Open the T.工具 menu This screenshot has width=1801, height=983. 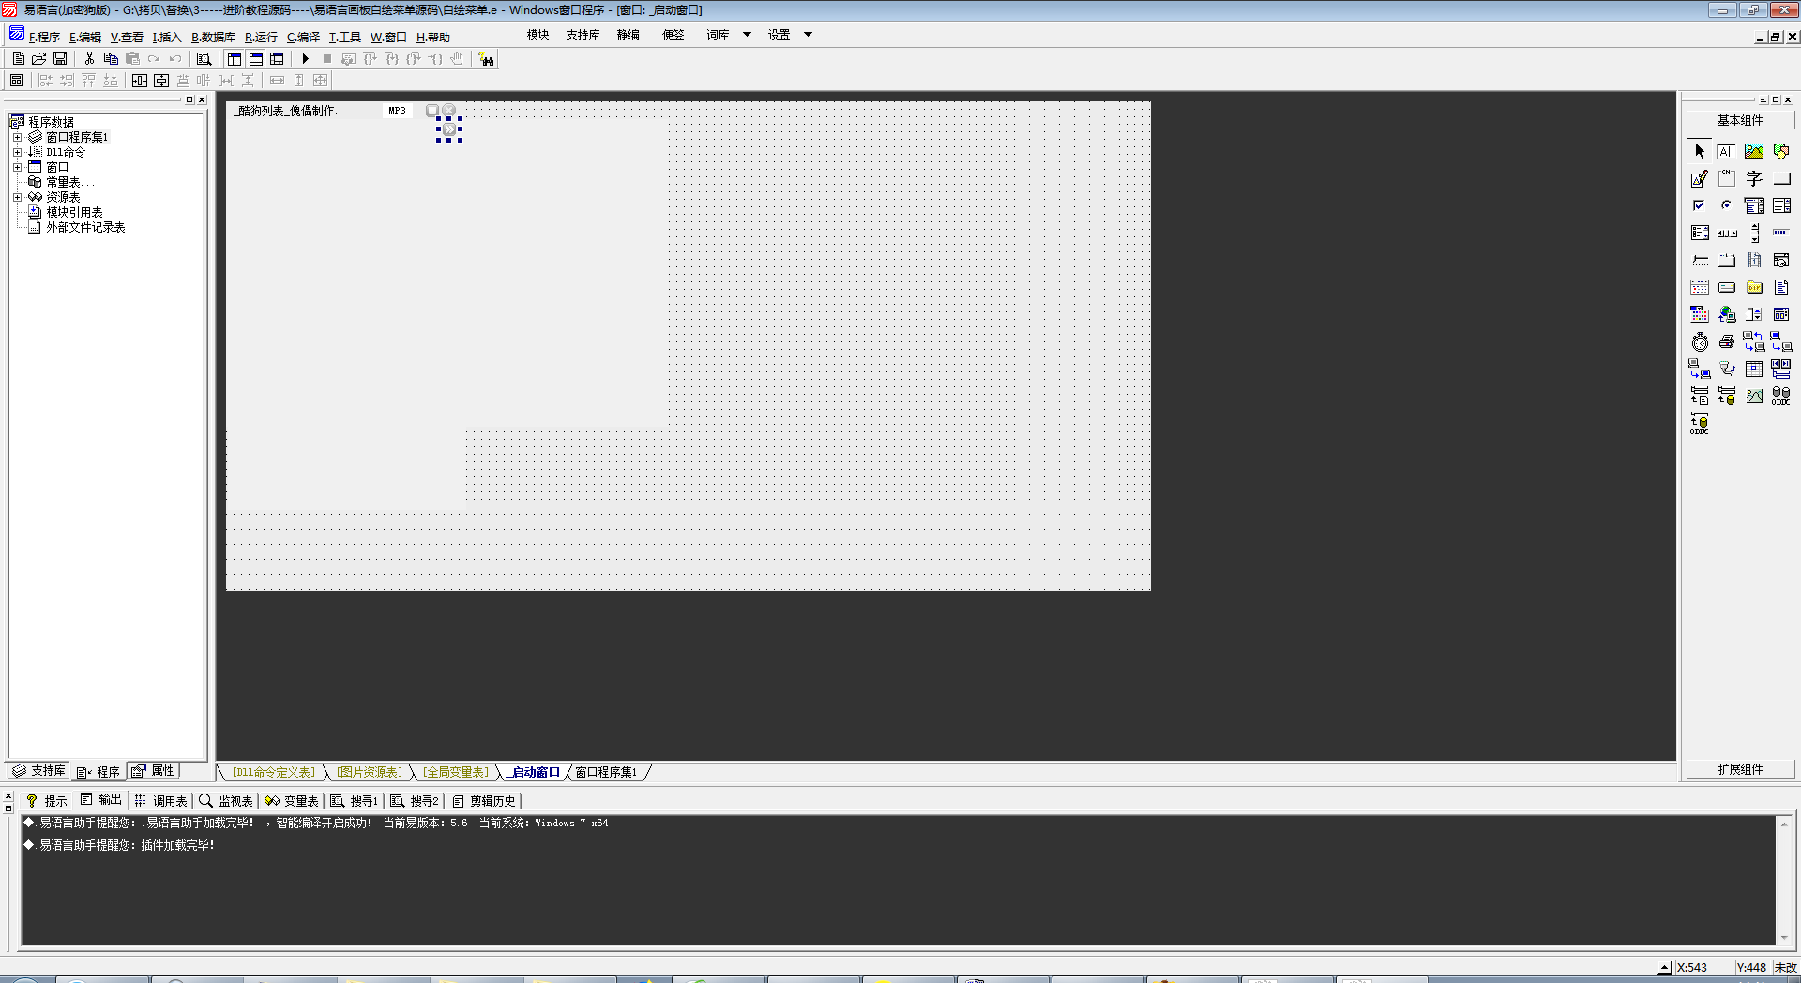(344, 38)
